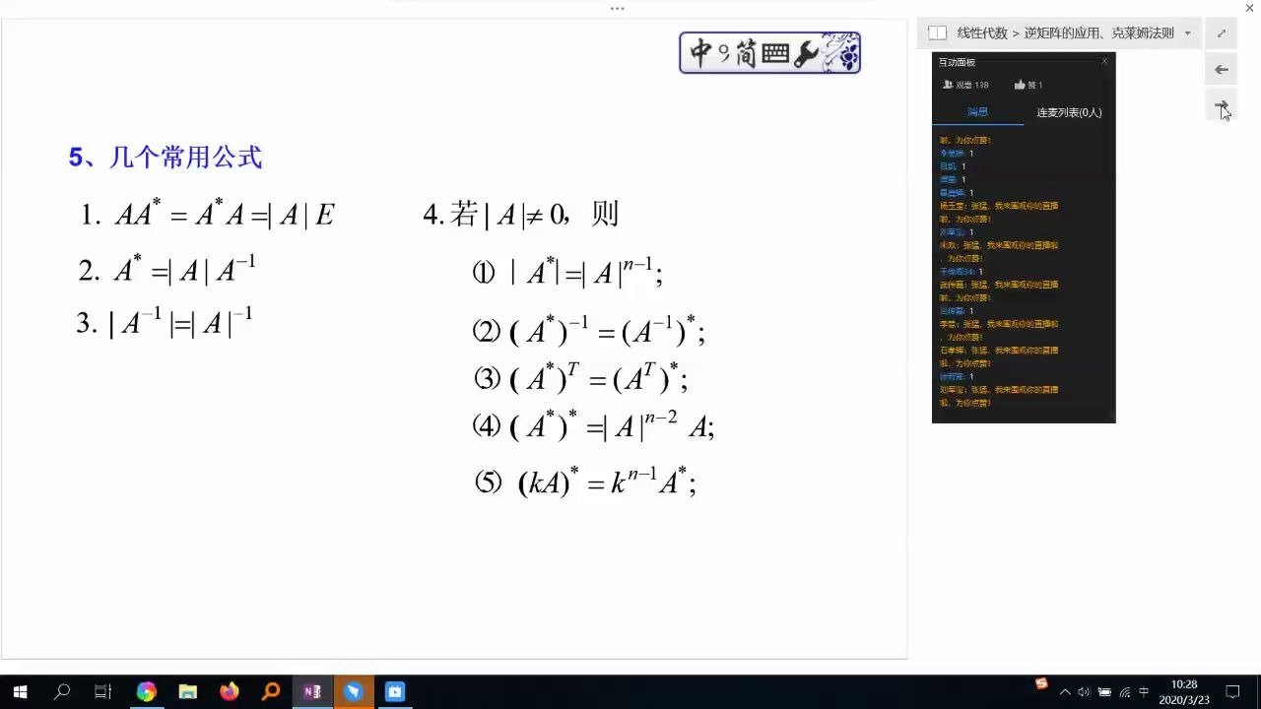Open the Chrome taskbar icon

point(146,691)
